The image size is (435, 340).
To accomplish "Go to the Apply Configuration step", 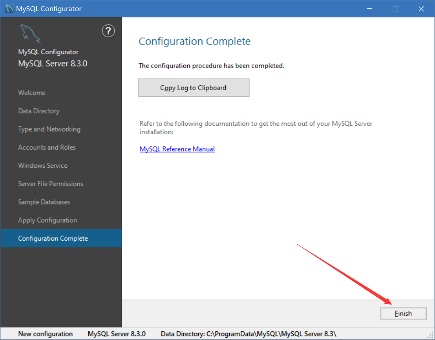I will click(48, 220).
